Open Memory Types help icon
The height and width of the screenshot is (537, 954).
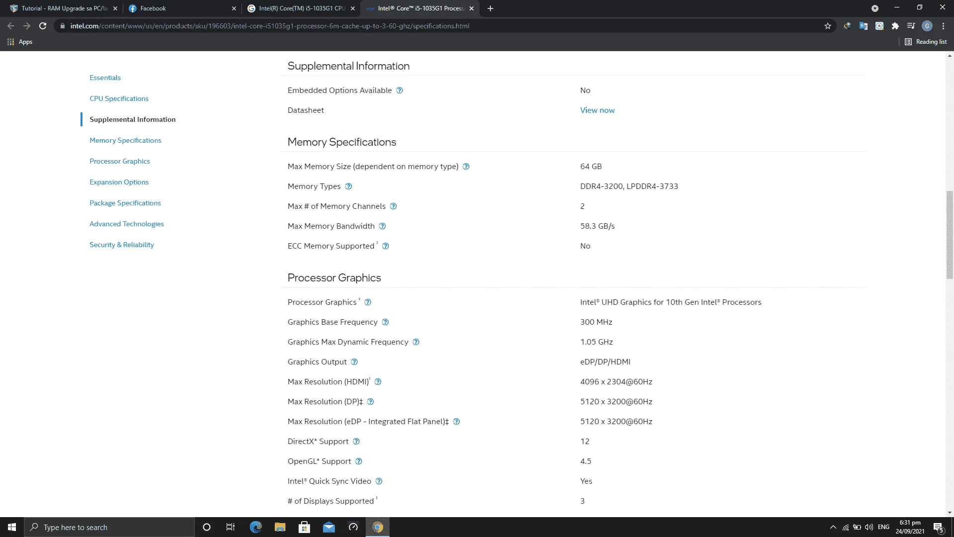coord(348,186)
